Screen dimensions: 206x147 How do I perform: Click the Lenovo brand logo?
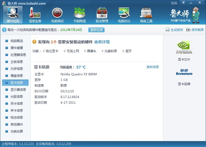coord(184,72)
